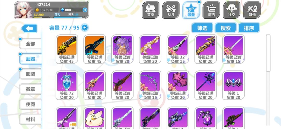The width and height of the screenshot is (281, 129).
Task: Open the 筛选 filter options
Action: [202, 28]
